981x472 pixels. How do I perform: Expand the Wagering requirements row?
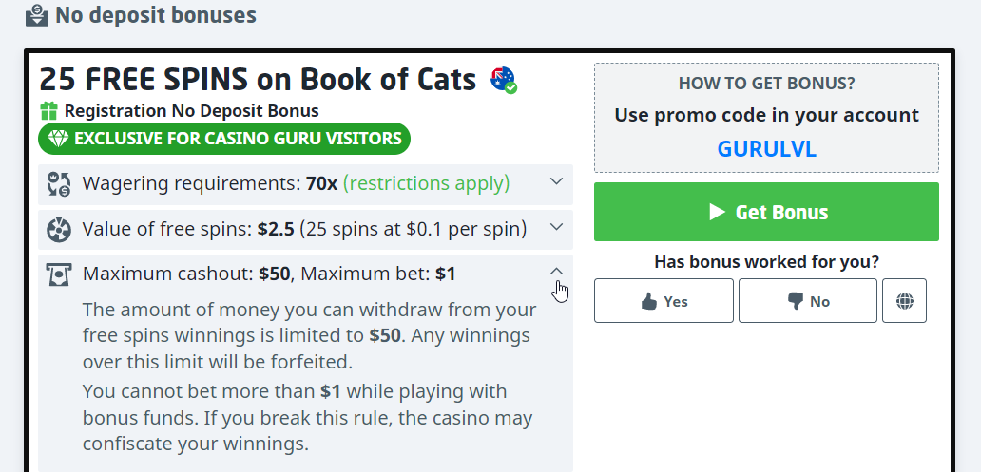click(x=557, y=181)
